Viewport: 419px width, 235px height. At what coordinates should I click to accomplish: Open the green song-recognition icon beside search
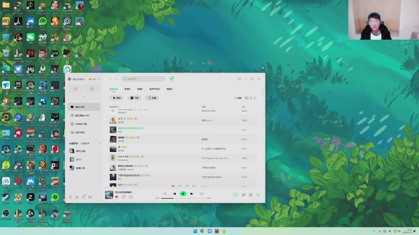click(172, 79)
